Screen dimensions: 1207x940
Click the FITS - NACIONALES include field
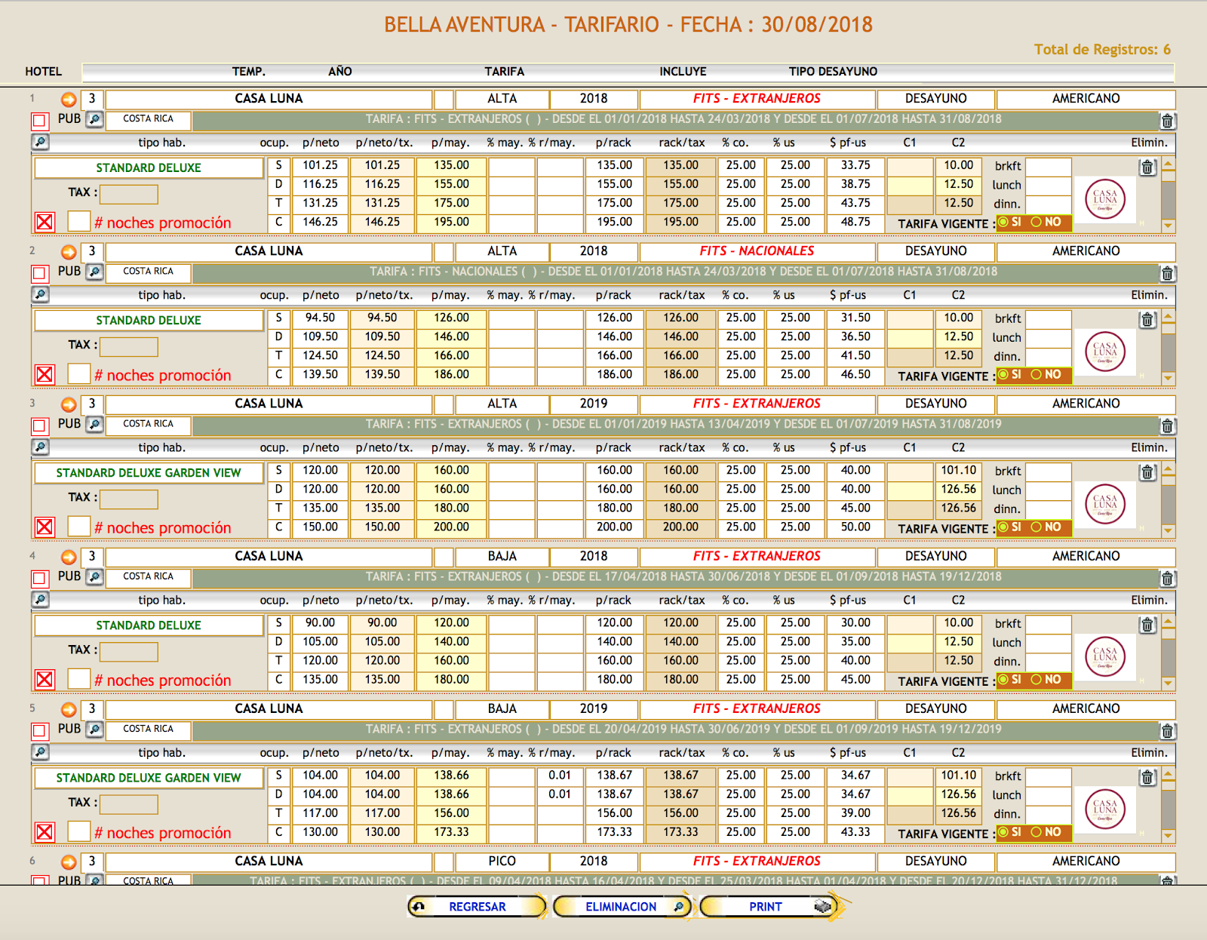pyautogui.click(x=757, y=251)
